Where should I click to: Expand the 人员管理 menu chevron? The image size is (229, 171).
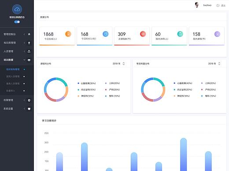pyautogui.click(x=24, y=51)
